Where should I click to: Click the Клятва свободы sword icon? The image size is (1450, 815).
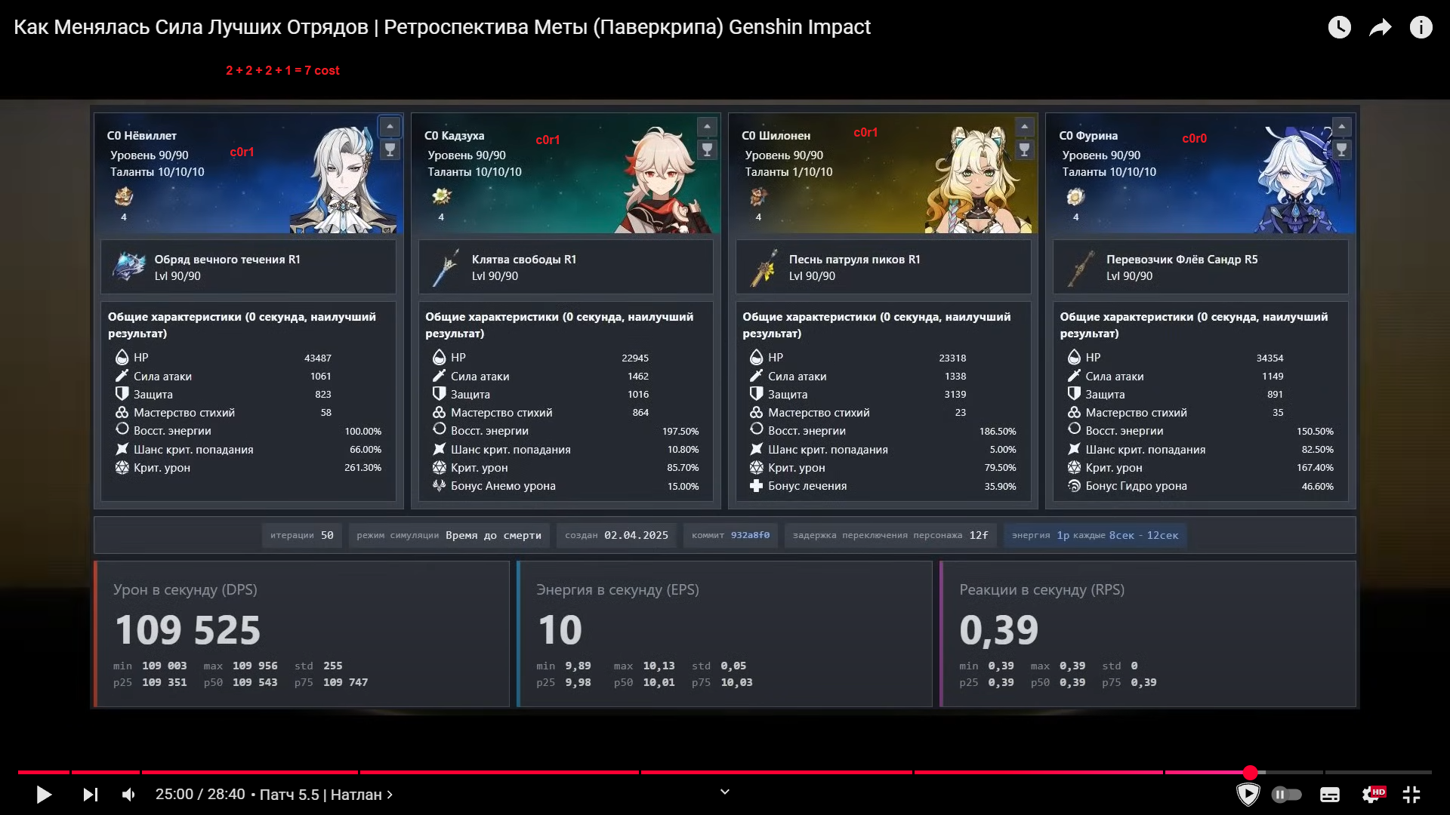tap(446, 267)
